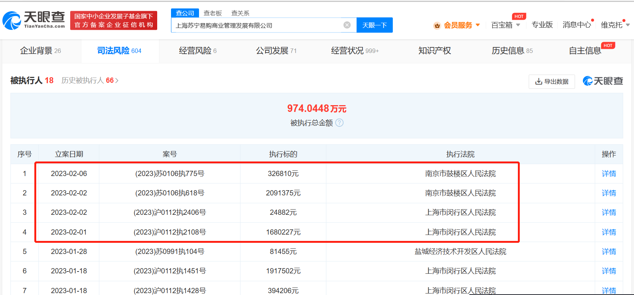Click the 天眼一下 search button
This screenshot has width=634, height=295.
pyautogui.click(x=375, y=25)
